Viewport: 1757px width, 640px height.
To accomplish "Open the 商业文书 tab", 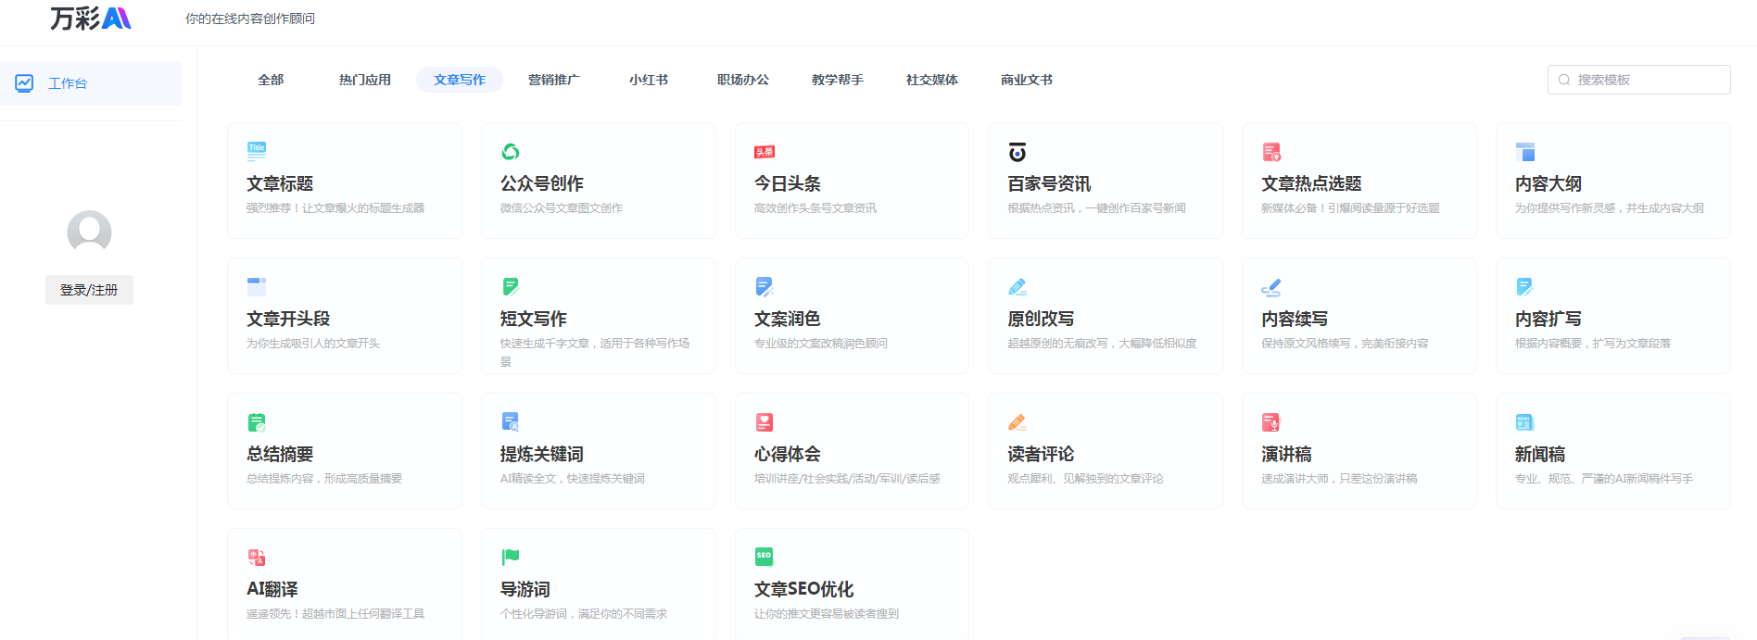I will (1027, 80).
